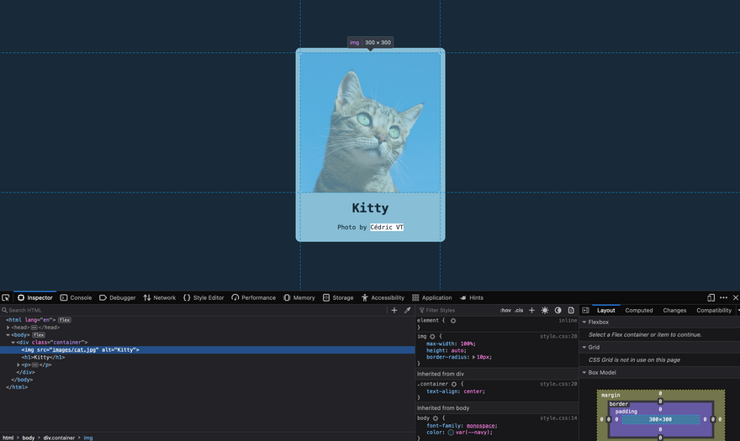Toggle the .cls classes panel
Image resolution: width=740 pixels, height=441 pixels.
coord(519,310)
